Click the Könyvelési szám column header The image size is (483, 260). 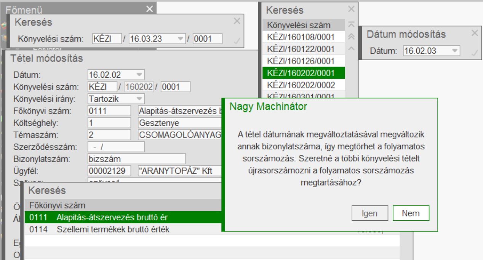(x=304, y=26)
